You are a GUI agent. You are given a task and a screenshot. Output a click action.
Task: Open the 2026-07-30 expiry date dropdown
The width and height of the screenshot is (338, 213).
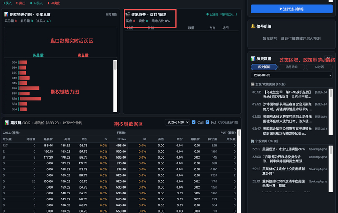(x=177, y=122)
